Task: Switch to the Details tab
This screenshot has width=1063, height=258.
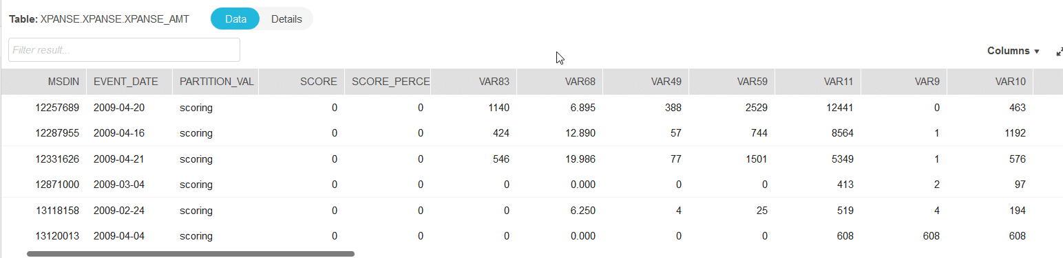Action: click(286, 19)
